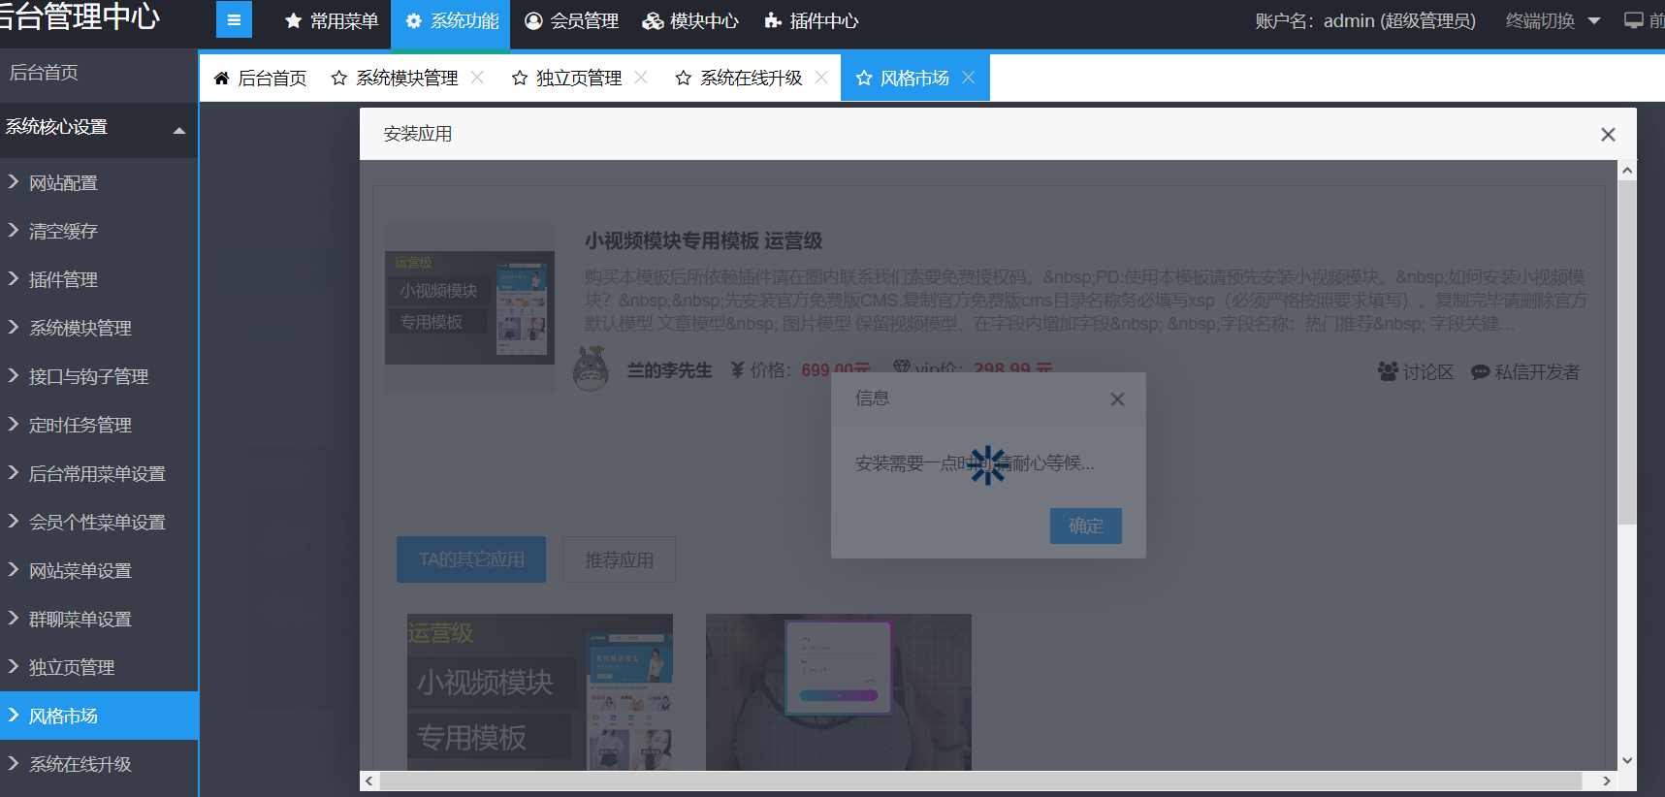Close the 系统模块管理 tab via its X
1665x797 pixels.
(x=477, y=78)
